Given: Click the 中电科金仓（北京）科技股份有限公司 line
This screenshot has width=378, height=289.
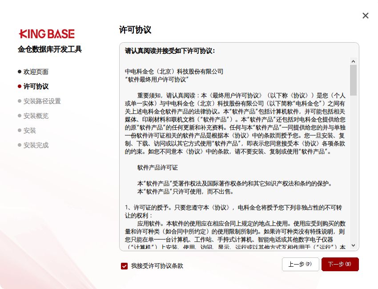Looking at the screenshot, I should coord(174,71).
